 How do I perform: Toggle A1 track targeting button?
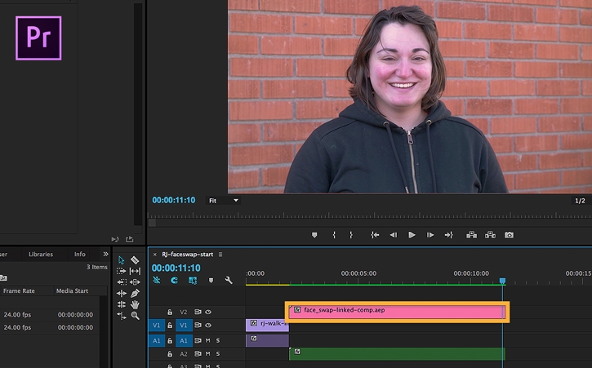tap(184, 340)
